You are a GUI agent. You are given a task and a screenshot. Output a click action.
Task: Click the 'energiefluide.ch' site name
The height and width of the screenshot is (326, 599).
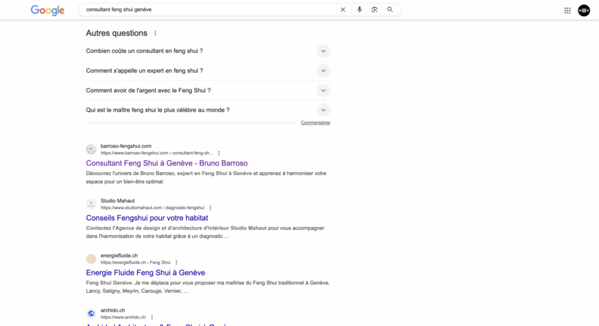[119, 255]
